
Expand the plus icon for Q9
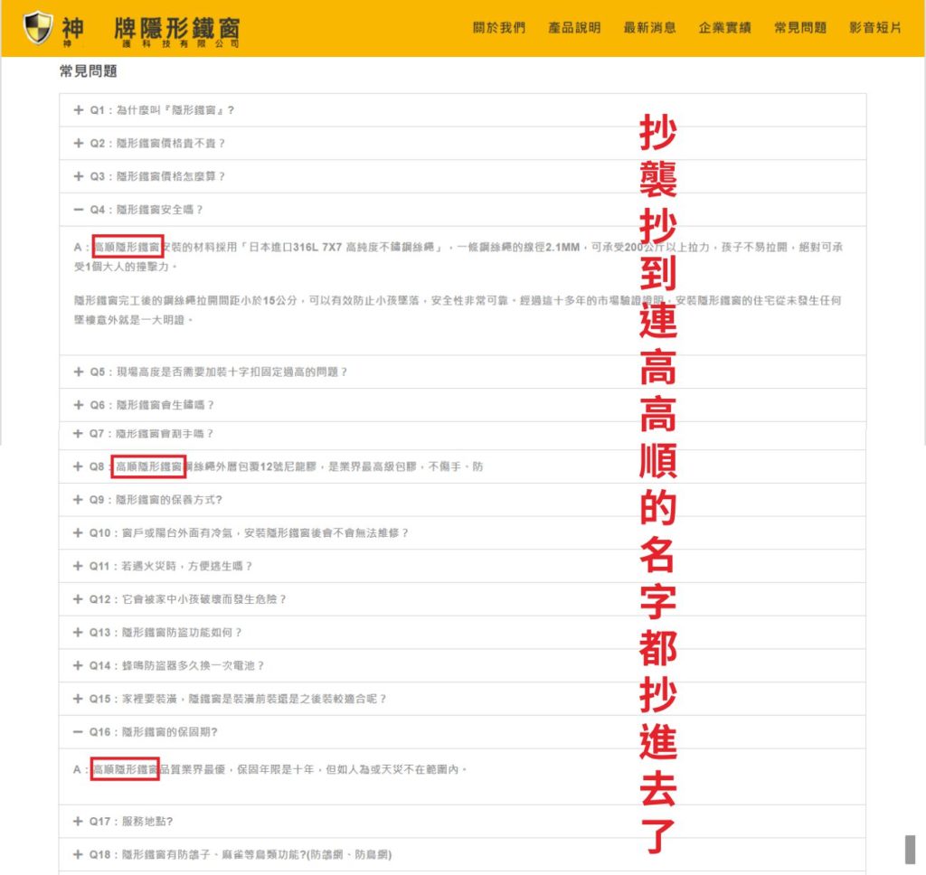point(78,500)
